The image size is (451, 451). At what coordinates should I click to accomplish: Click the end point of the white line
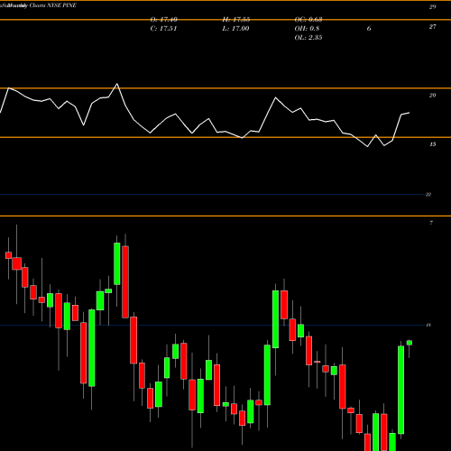(x=410, y=113)
